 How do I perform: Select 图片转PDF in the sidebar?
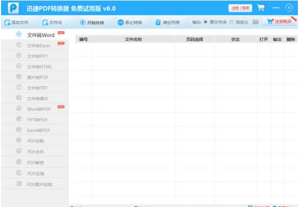35,77
